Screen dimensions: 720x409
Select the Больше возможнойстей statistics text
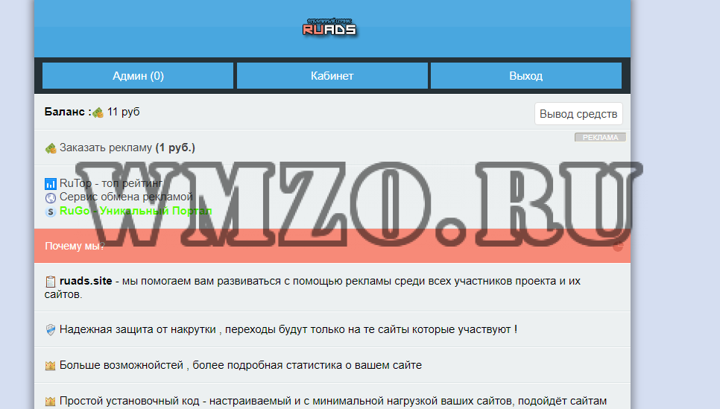[241, 365]
